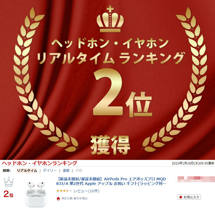The width and height of the screenshot is (215, 215).
Task: Switch to the 週間 ranking period
Action: pos(66,171)
